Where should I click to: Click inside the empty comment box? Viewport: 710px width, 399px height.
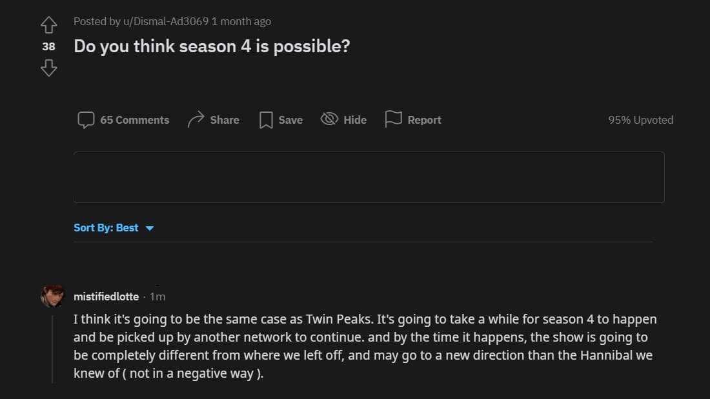(x=369, y=177)
